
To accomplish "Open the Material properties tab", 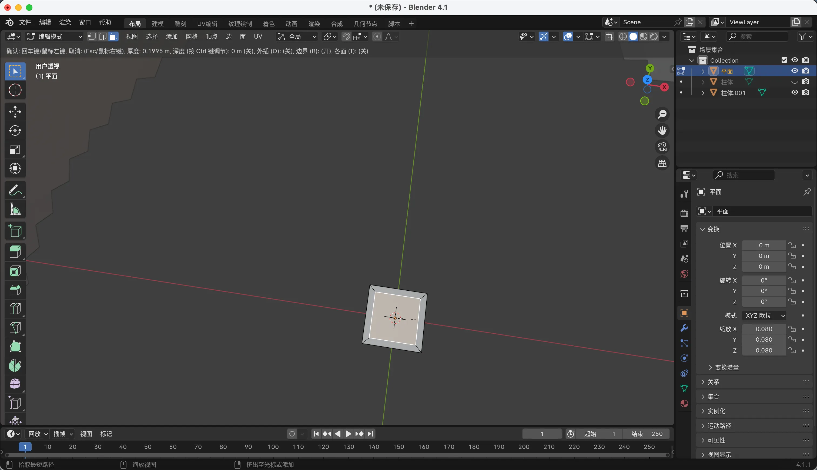I will 684,404.
